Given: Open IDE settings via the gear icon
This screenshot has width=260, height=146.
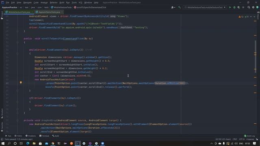Looking at the screenshot, I should pos(253,7).
